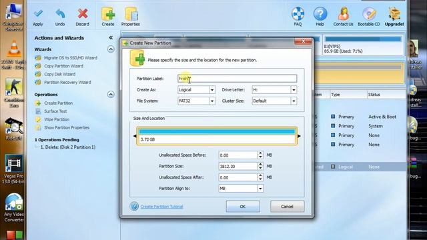This screenshot has width=427, height=240.
Task: Click the Create partition toolbar icon
Action: pyautogui.click(x=108, y=14)
